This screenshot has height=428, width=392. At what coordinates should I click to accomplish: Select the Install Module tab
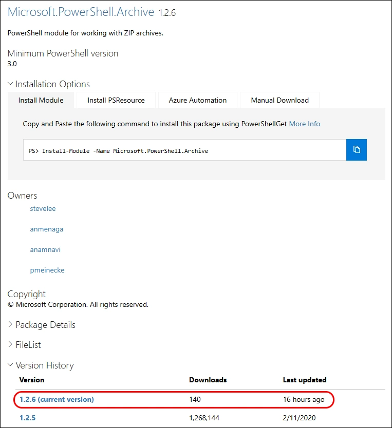pyautogui.click(x=41, y=100)
